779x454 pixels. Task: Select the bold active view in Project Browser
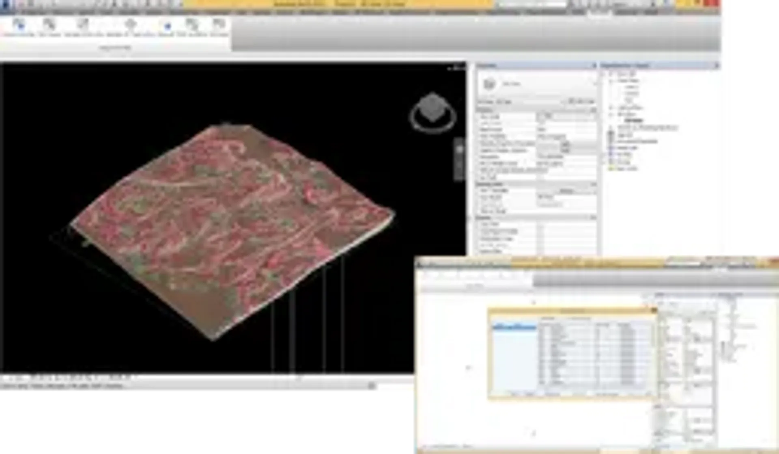click(x=633, y=121)
